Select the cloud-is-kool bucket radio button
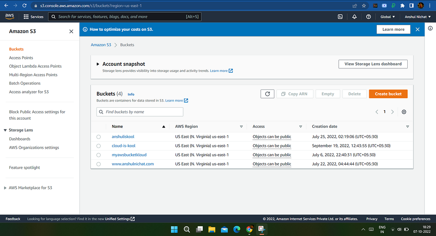The image size is (436, 236). 98,145
